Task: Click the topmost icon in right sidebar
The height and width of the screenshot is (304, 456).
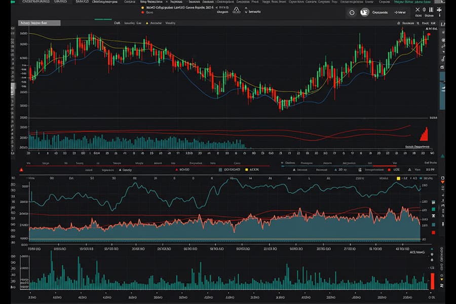Action: click(x=443, y=24)
